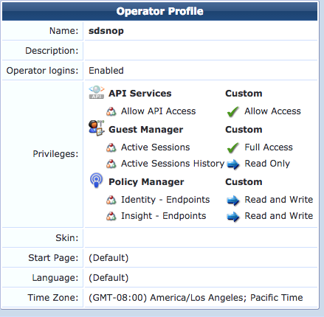324x317 pixels.
Task: Click the Language field label
Action: 55,278
